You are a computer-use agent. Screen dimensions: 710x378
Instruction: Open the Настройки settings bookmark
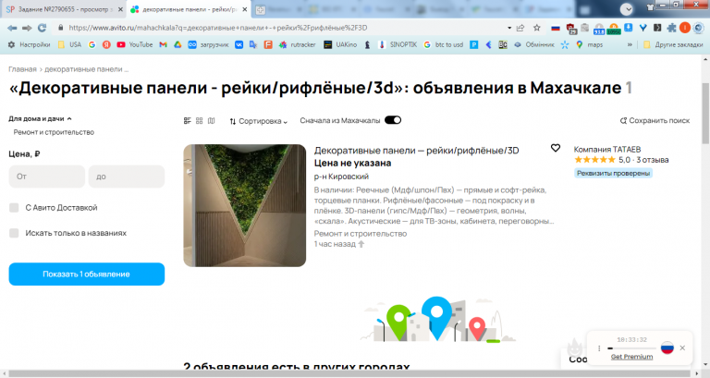[x=29, y=44]
